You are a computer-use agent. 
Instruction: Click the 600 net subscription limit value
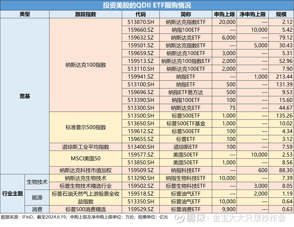(x=263, y=170)
